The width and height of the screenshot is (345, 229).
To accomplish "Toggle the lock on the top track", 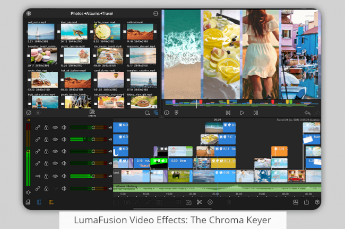I will [x=46, y=127].
